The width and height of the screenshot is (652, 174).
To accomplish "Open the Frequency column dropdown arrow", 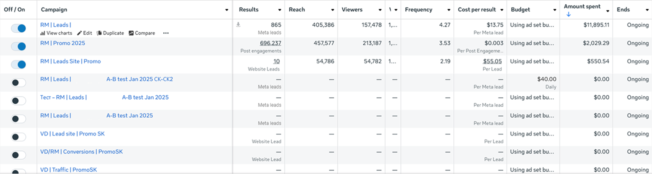I will click(x=449, y=10).
